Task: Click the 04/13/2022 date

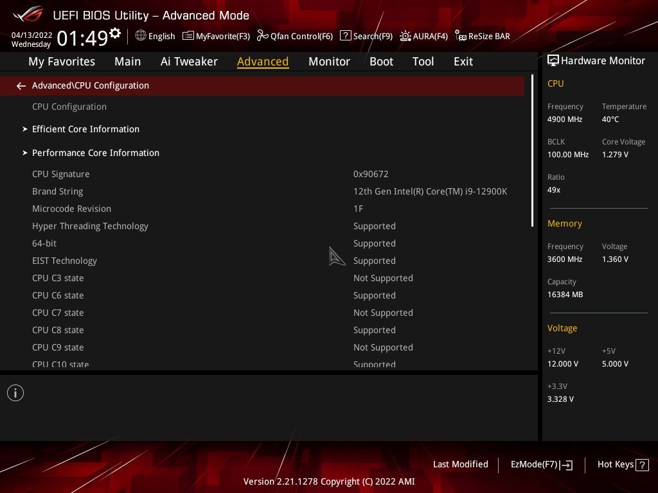Action: point(32,35)
